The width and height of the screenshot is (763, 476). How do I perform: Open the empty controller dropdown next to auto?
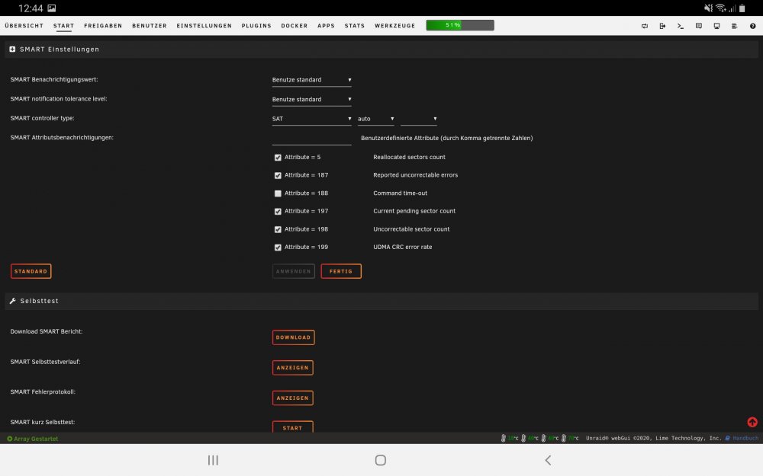(x=418, y=119)
